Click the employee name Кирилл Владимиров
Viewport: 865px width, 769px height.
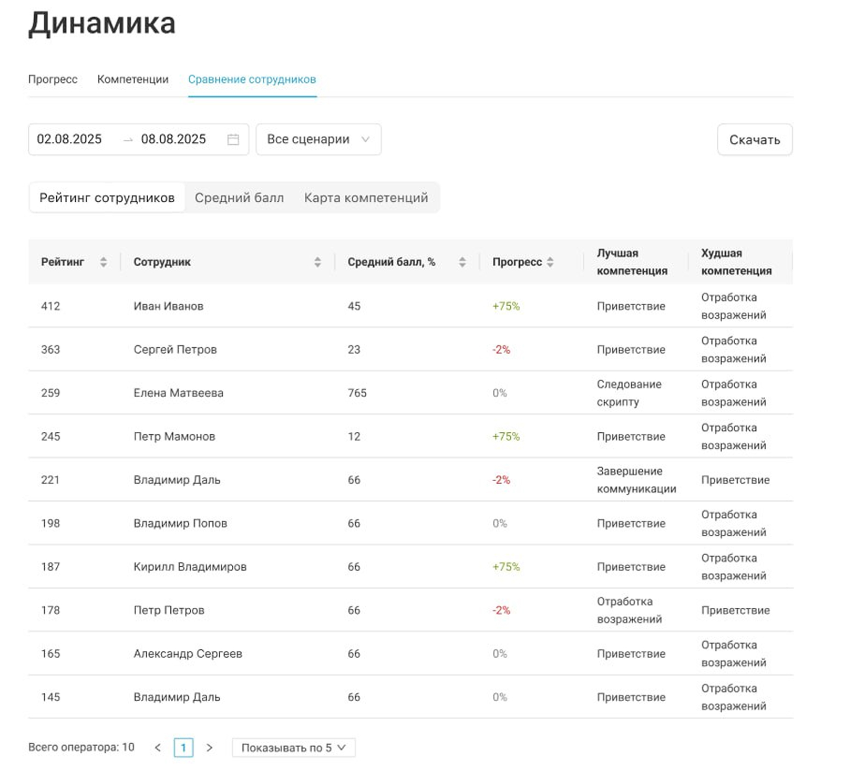click(190, 567)
